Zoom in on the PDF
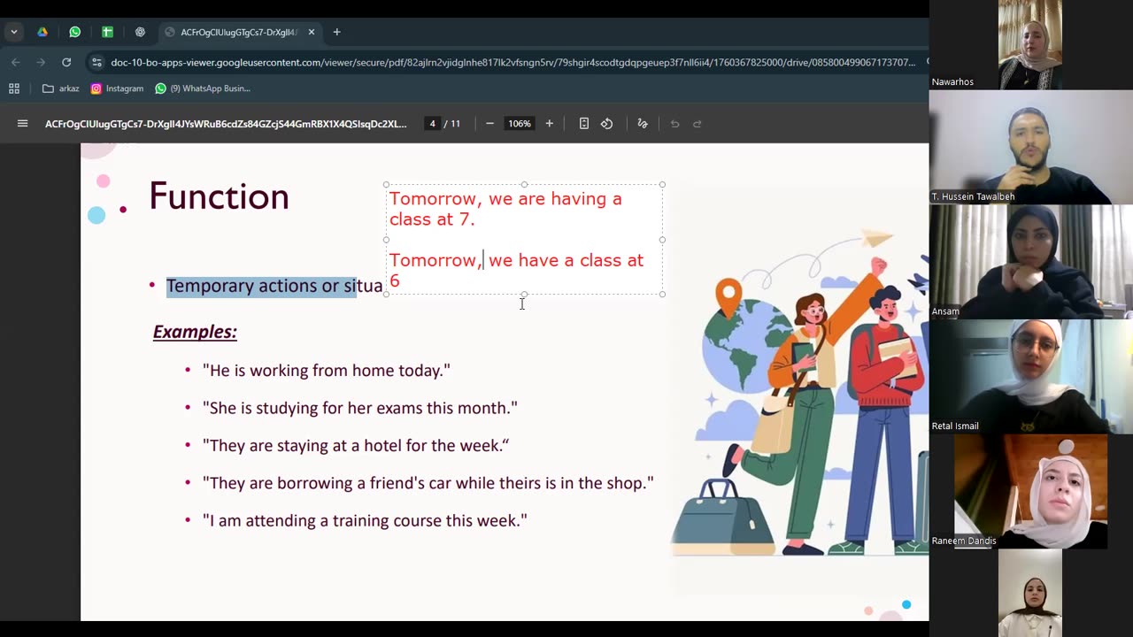The height and width of the screenshot is (637, 1133). (550, 124)
